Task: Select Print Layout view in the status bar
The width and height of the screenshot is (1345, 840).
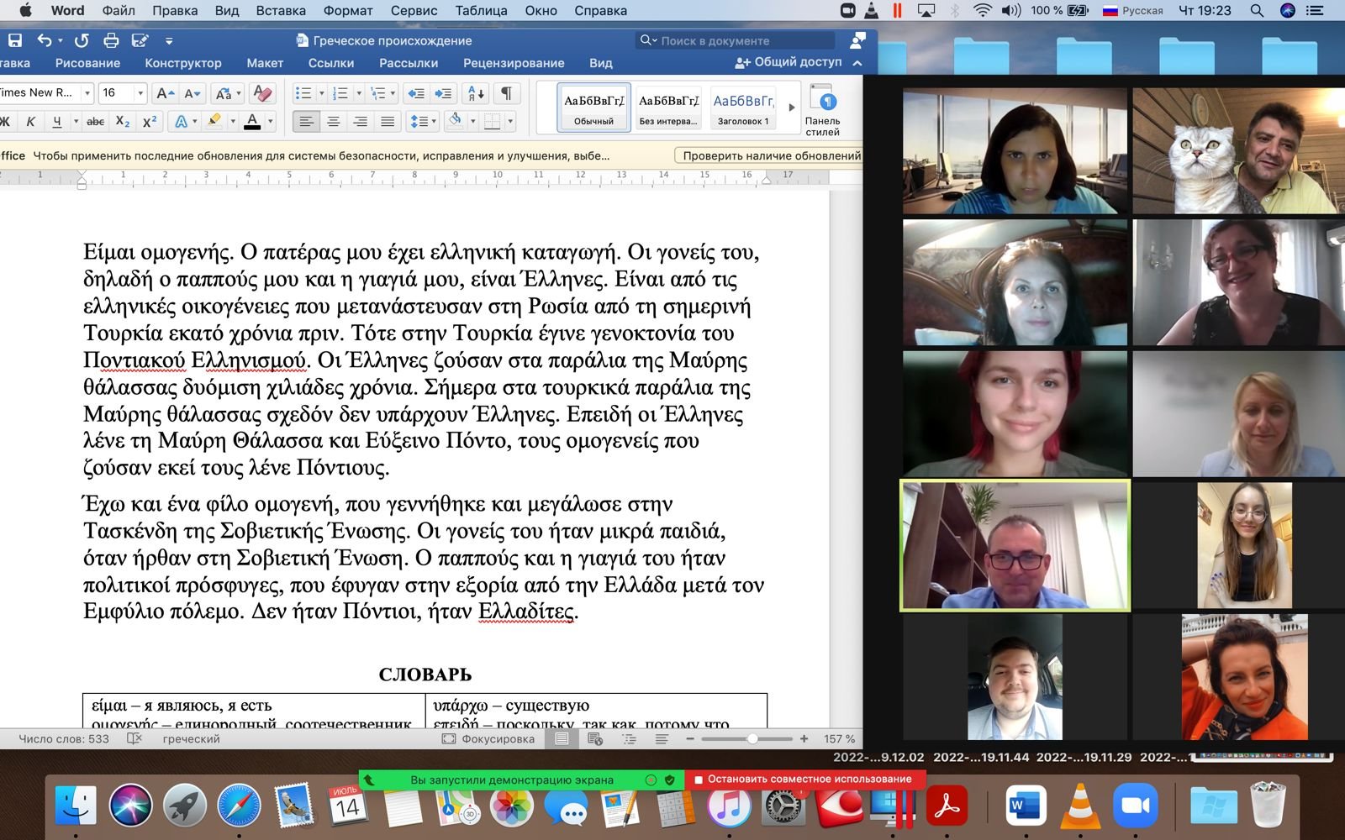Action: (562, 738)
